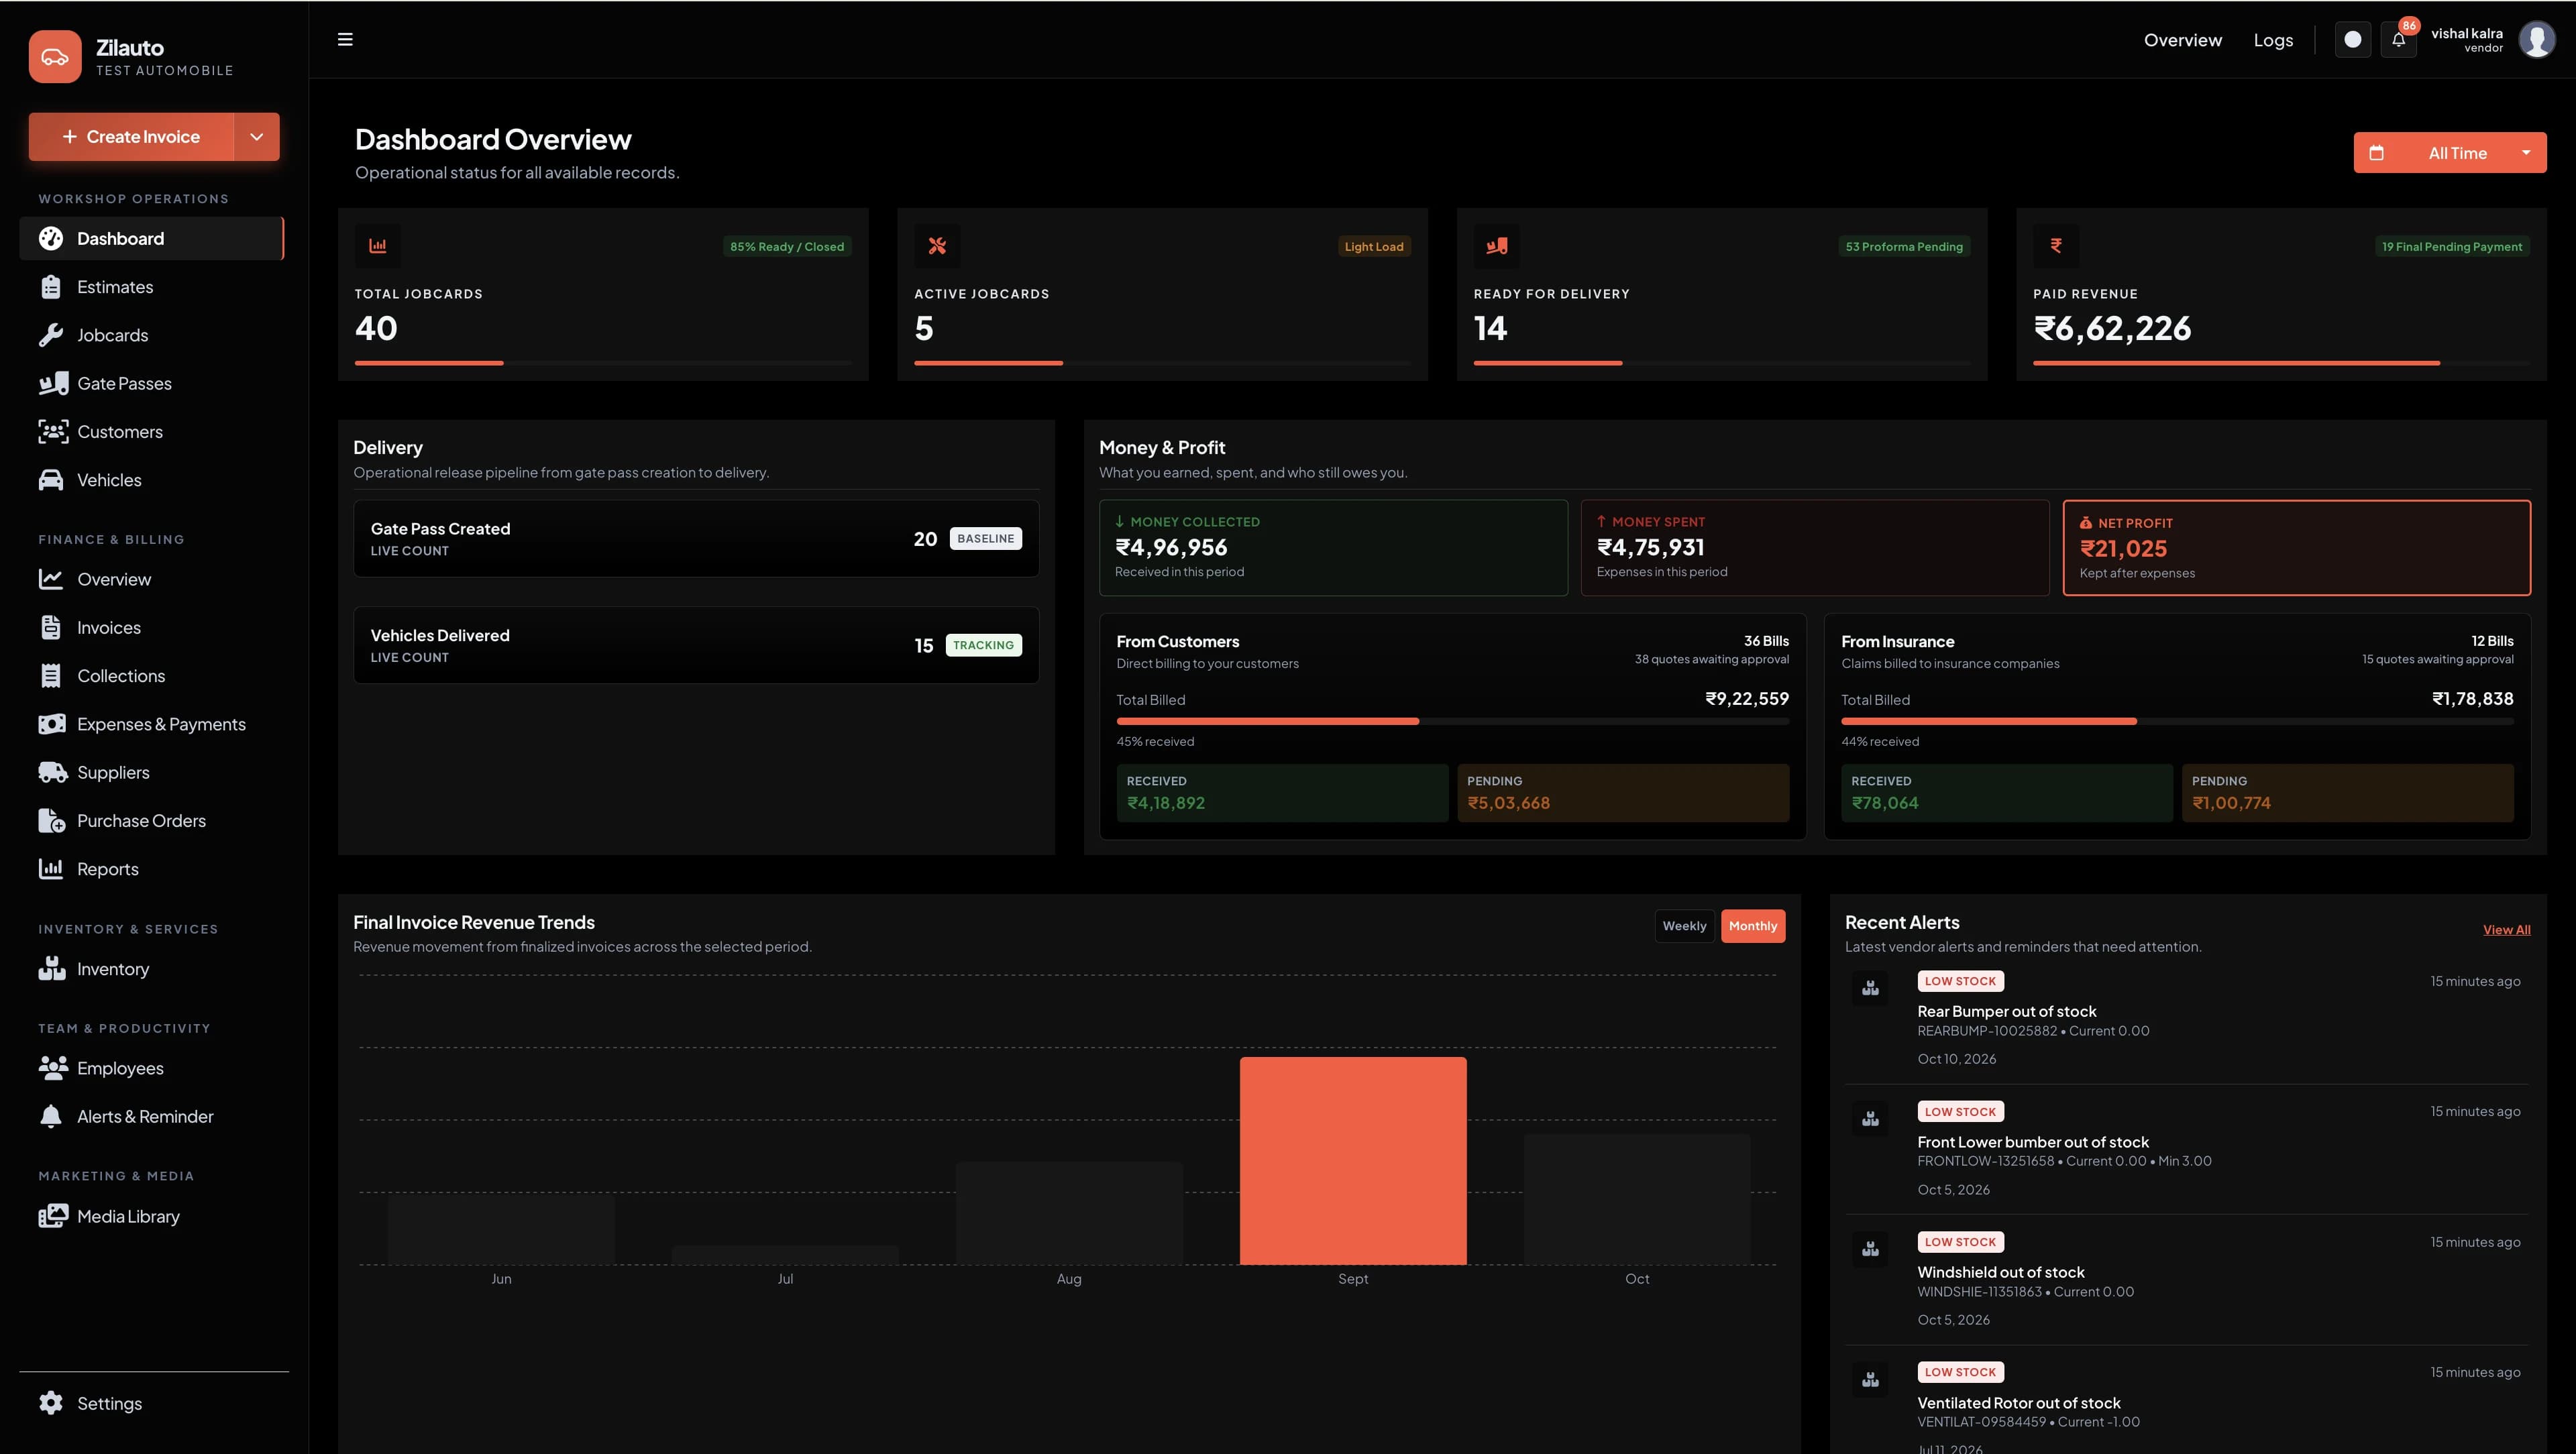Toggle the light/dark theme button
The image size is (2576, 1454).
[2353, 40]
